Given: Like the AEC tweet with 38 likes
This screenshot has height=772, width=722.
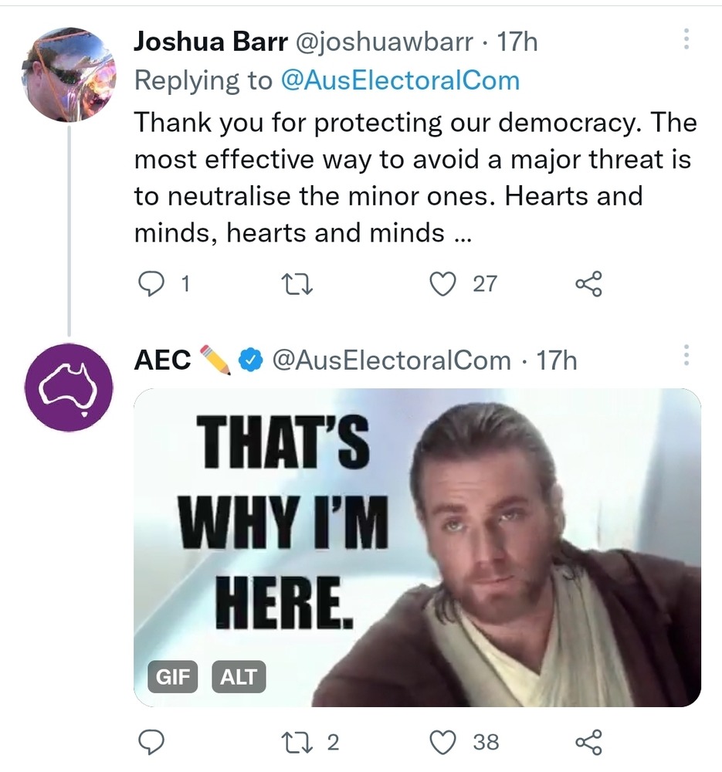Looking at the screenshot, I should 442,742.
